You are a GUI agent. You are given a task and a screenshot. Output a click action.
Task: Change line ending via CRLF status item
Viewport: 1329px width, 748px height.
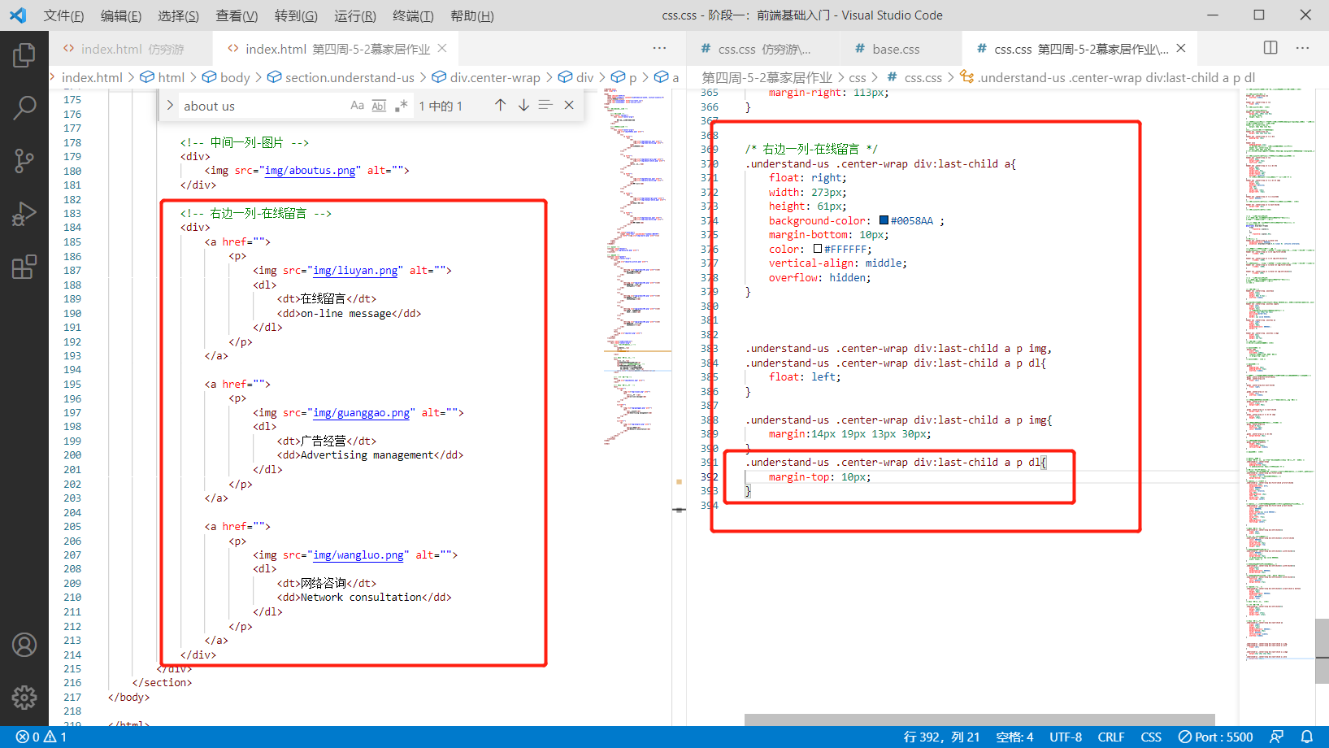[x=1111, y=737]
